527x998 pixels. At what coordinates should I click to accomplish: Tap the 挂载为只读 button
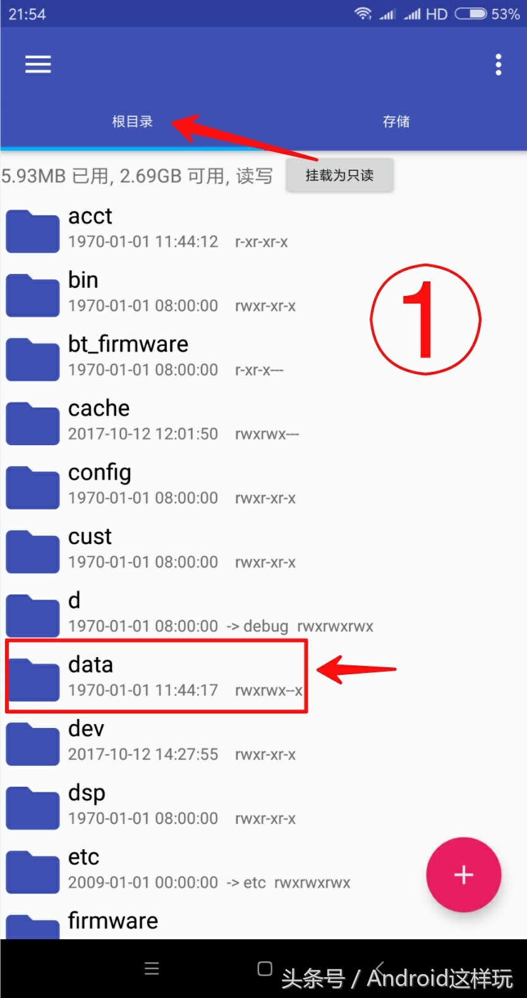click(339, 175)
